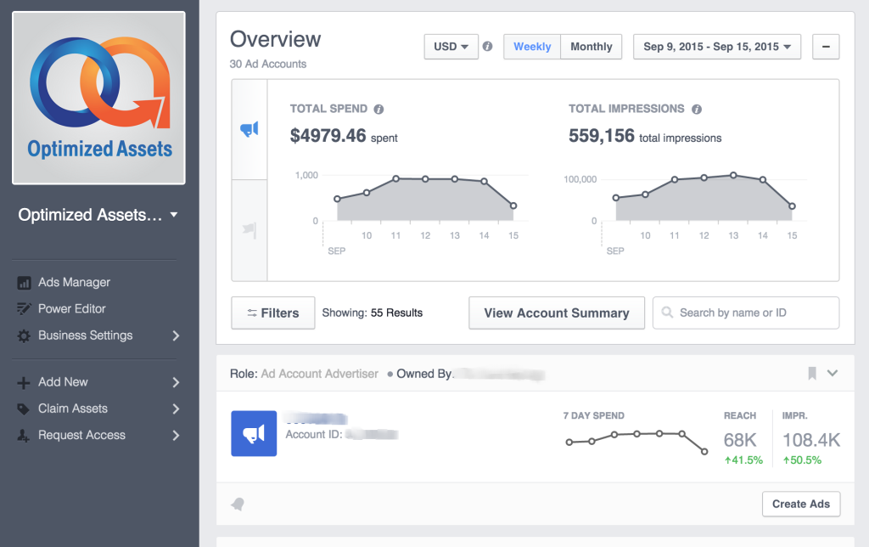Click the Total Impressions info icon
The width and height of the screenshot is (869, 547).
click(697, 110)
